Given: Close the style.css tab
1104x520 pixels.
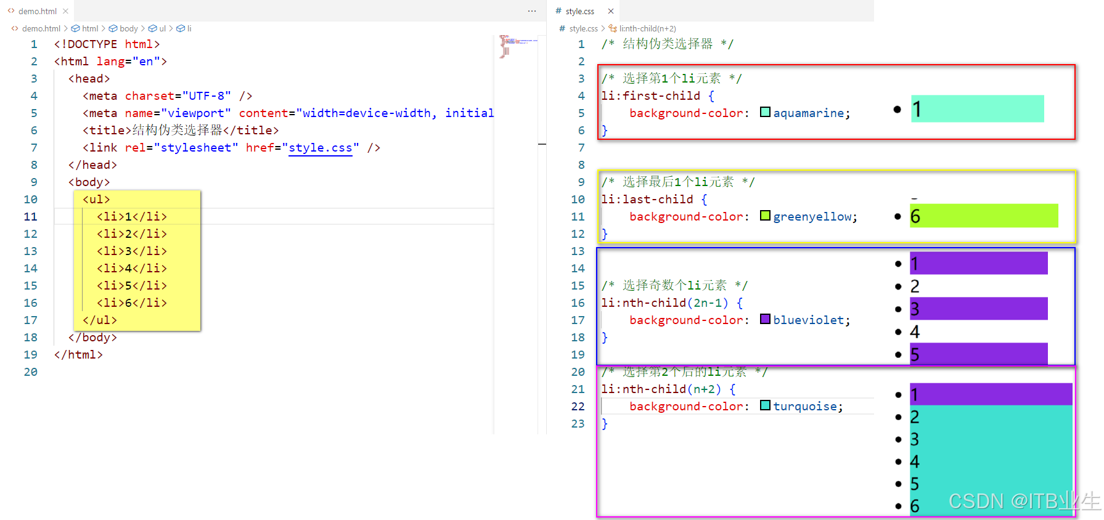Looking at the screenshot, I should (611, 11).
